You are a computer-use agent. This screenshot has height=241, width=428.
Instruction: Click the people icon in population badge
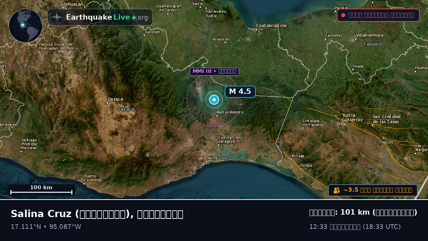[336, 190]
